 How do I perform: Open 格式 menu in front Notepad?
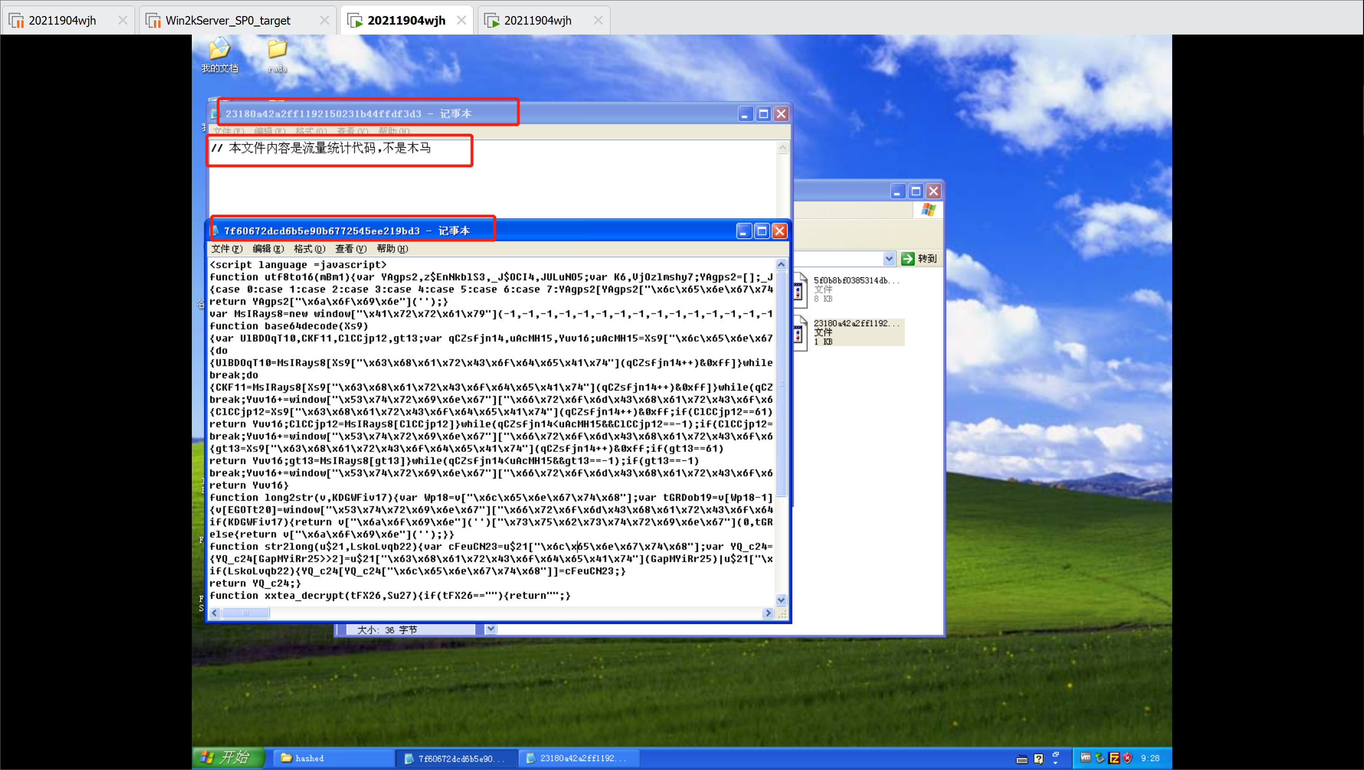click(x=309, y=249)
